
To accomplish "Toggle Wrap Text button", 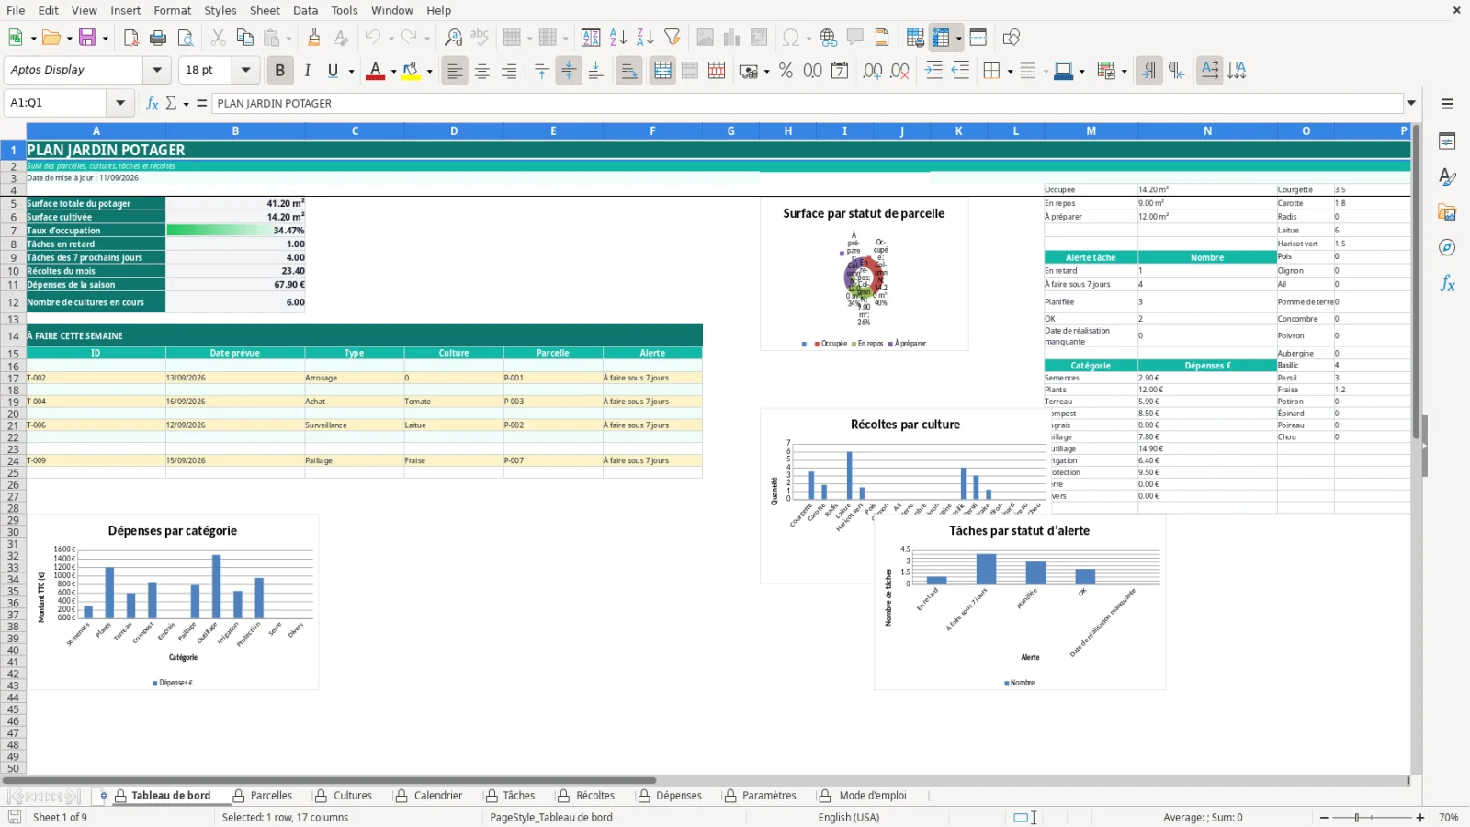I will pyautogui.click(x=629, y=70).
